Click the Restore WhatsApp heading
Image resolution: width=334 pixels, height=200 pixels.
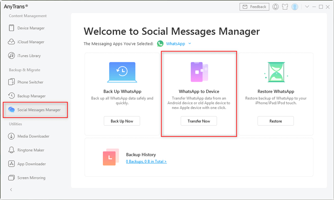pos(276,91)
